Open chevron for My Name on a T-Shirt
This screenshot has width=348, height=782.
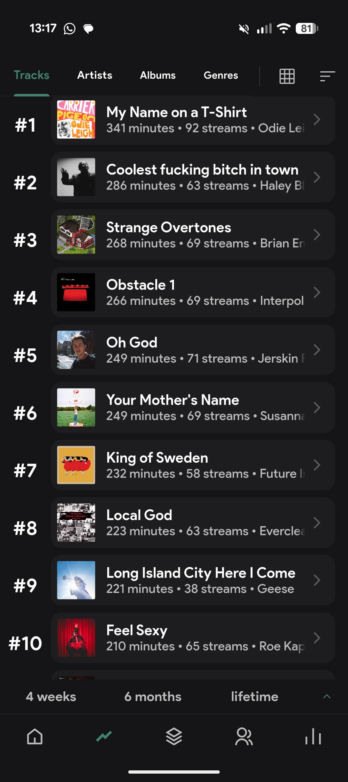[x=317, y=119]
